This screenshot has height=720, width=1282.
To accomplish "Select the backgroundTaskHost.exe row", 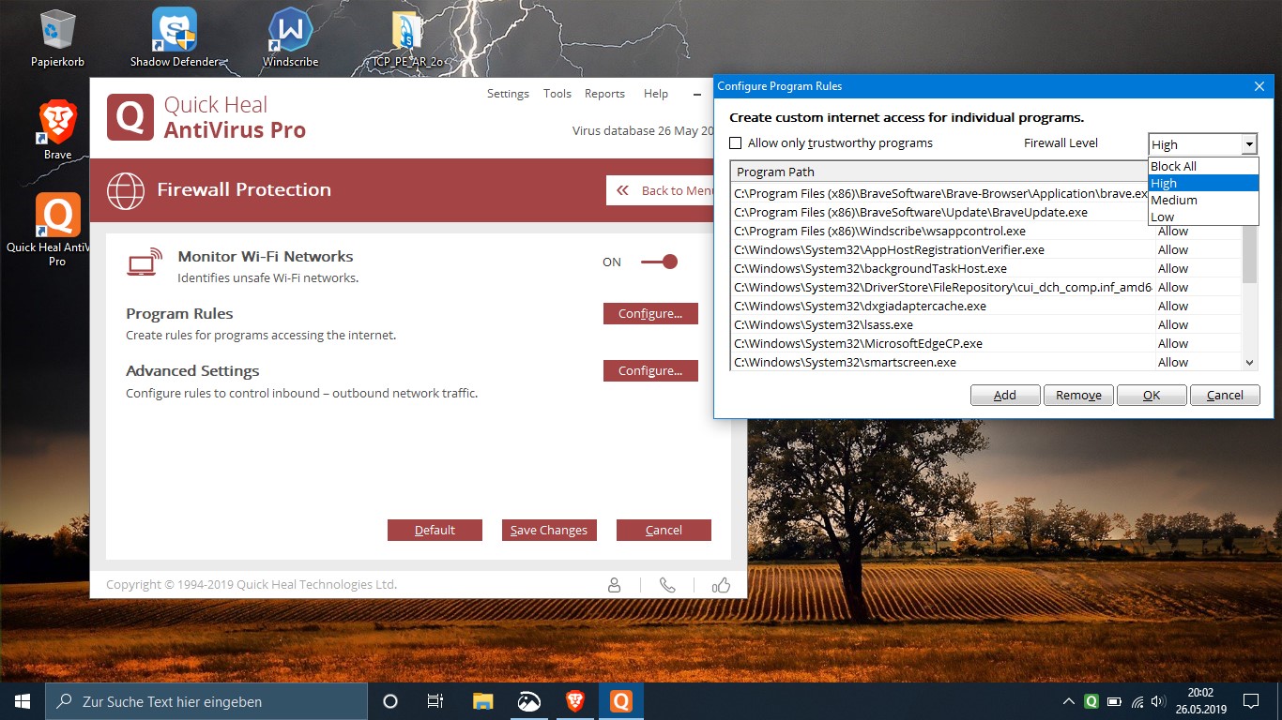I will (x=986, y=268).
